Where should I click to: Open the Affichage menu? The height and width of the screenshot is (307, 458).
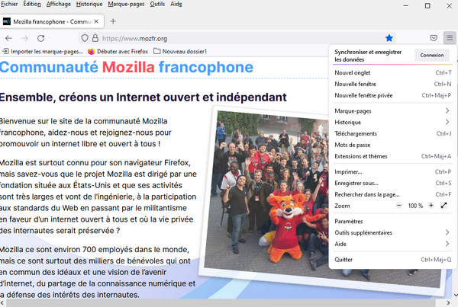59,4
